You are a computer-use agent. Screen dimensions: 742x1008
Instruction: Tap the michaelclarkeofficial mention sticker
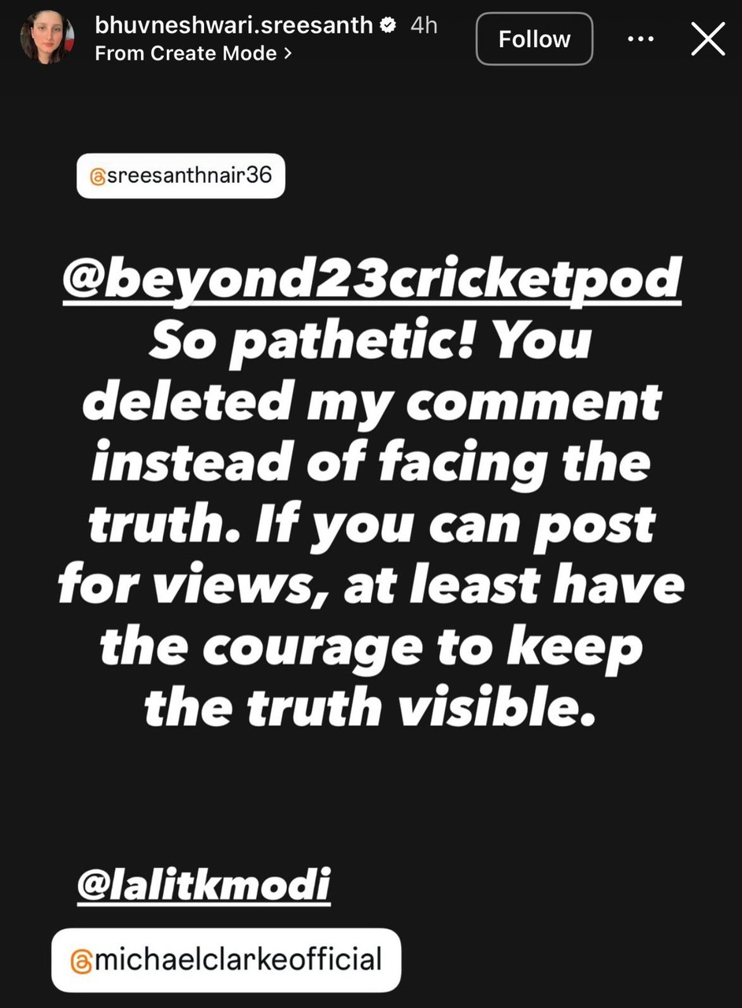click(226, 960)
